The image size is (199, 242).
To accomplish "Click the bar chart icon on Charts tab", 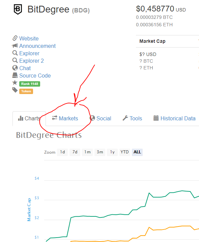I will [x=21, y=118].
